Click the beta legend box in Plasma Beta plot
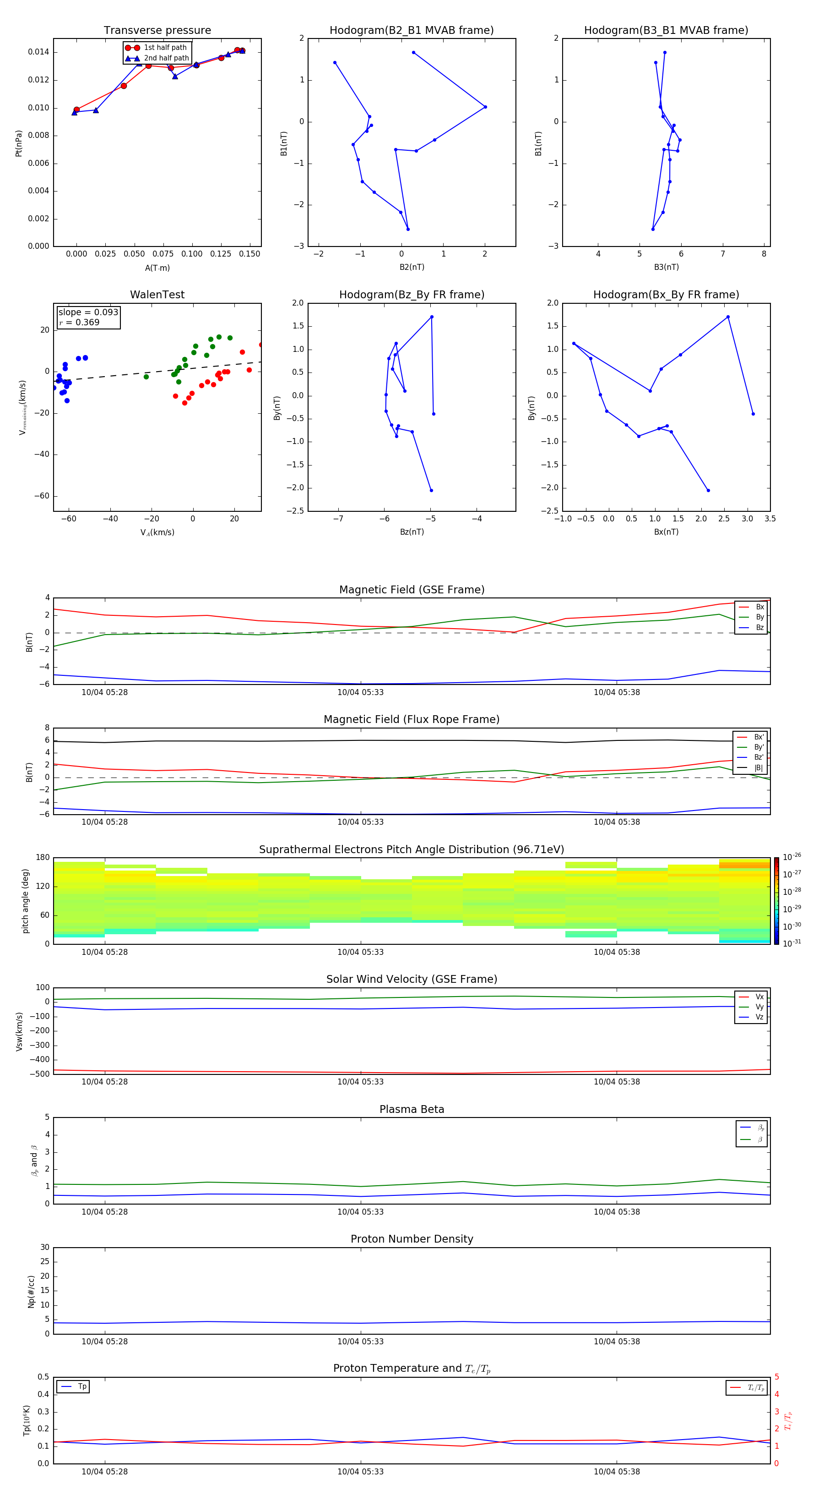 (x=751, y=1134)
